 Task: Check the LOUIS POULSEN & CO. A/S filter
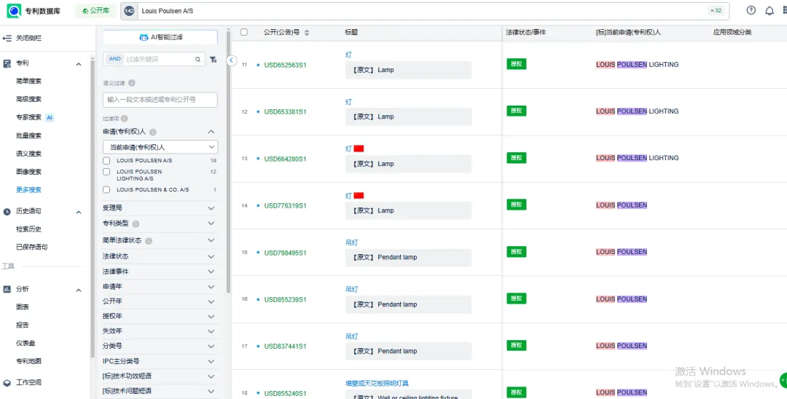click(106, 190)
